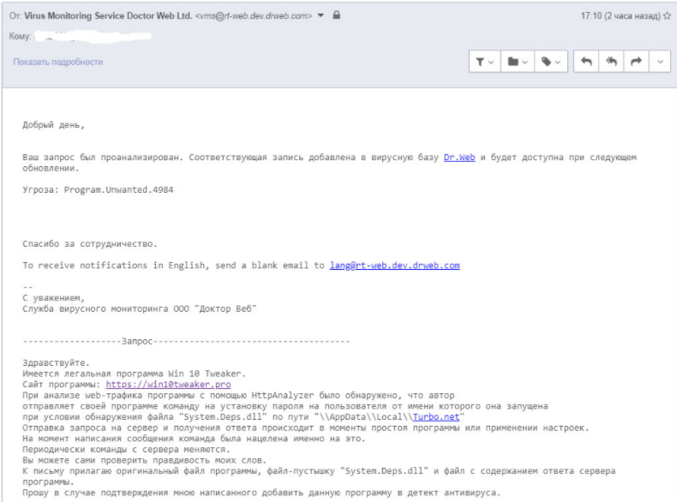Click the closing 'С уважением,'
The width and height of the screenshot is (677, 502).
point(53,298)
